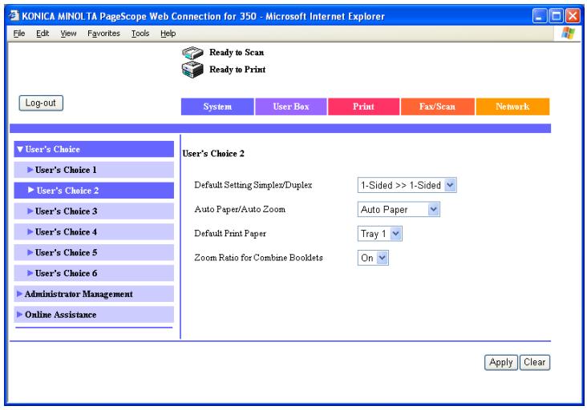587x410 pixels.
Task: Open the File menu
Action: (19, 34)
